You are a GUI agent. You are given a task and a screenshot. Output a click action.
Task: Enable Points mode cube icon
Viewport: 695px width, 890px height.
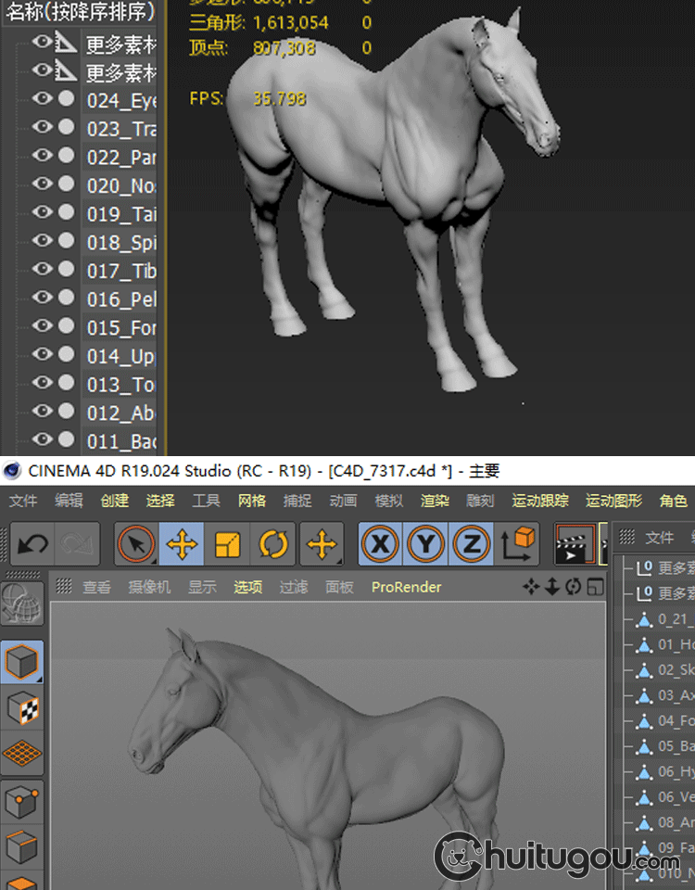pos(22,799)
